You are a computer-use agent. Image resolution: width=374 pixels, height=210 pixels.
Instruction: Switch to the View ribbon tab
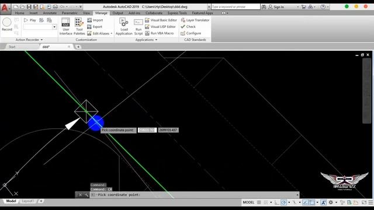[86, 13]
